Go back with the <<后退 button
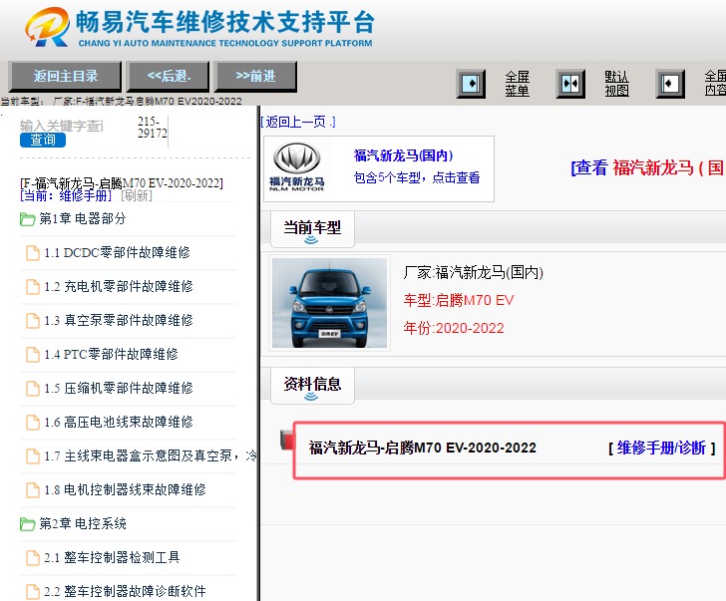The image size is (726, 601). tap(169, 77)
